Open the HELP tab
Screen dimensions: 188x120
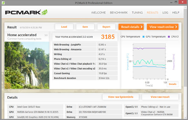(x=176, y=13)
